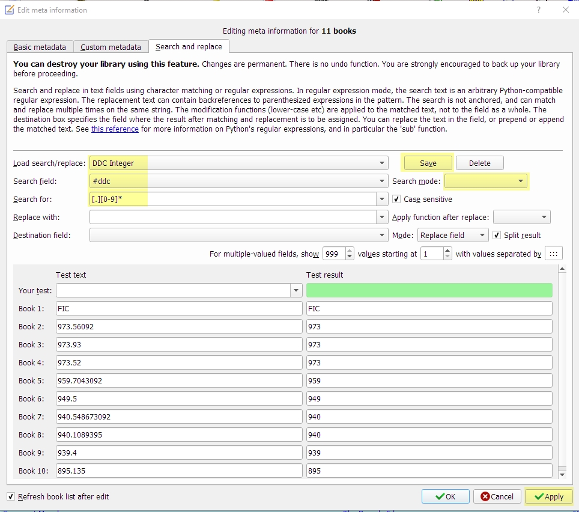
Task: Increase the 'starting at' value spinner
Action: click(x=447, y=251)
